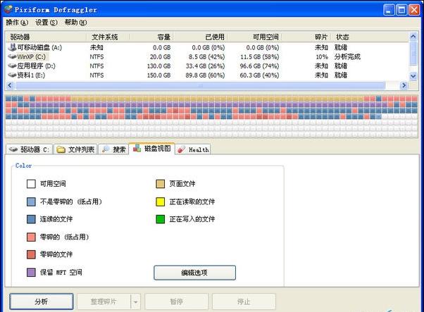Click the 编辑选项 button
The image size is (424, 312).
[194, 273]
